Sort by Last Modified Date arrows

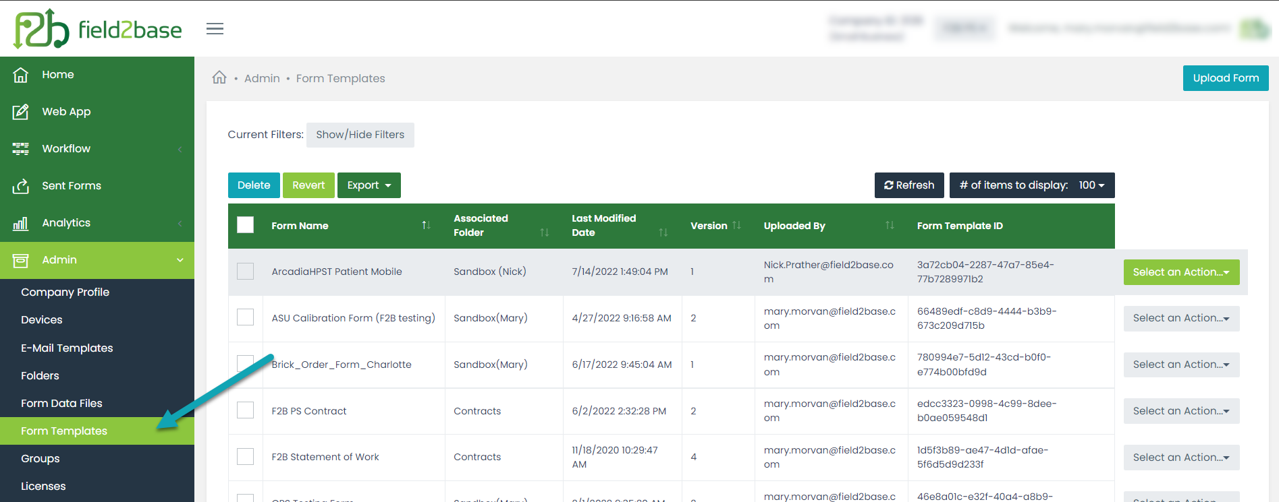click(x=663, y=232)
